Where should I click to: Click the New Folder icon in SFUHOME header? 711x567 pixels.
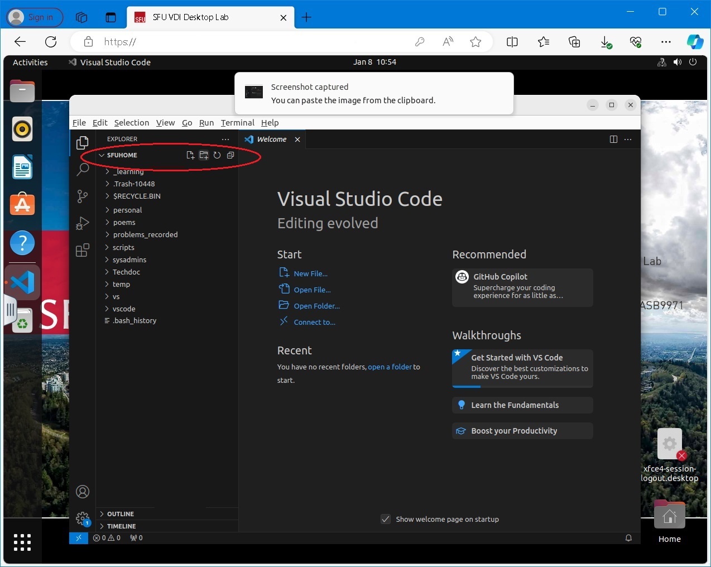point(204,155)
